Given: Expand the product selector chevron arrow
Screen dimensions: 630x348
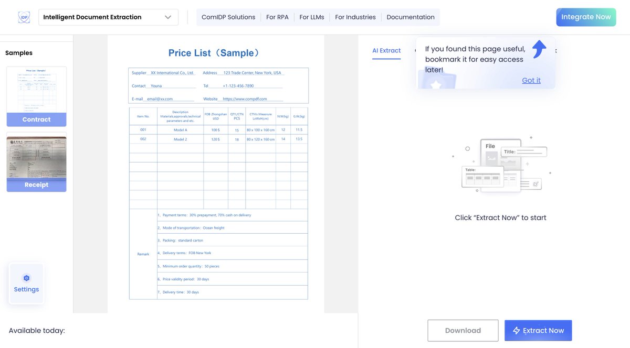Looking at the screenshot, I should 168,17.
